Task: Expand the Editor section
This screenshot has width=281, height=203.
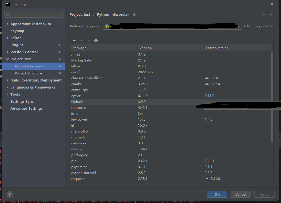Action: pyautogui.click(x=7, y=38)
